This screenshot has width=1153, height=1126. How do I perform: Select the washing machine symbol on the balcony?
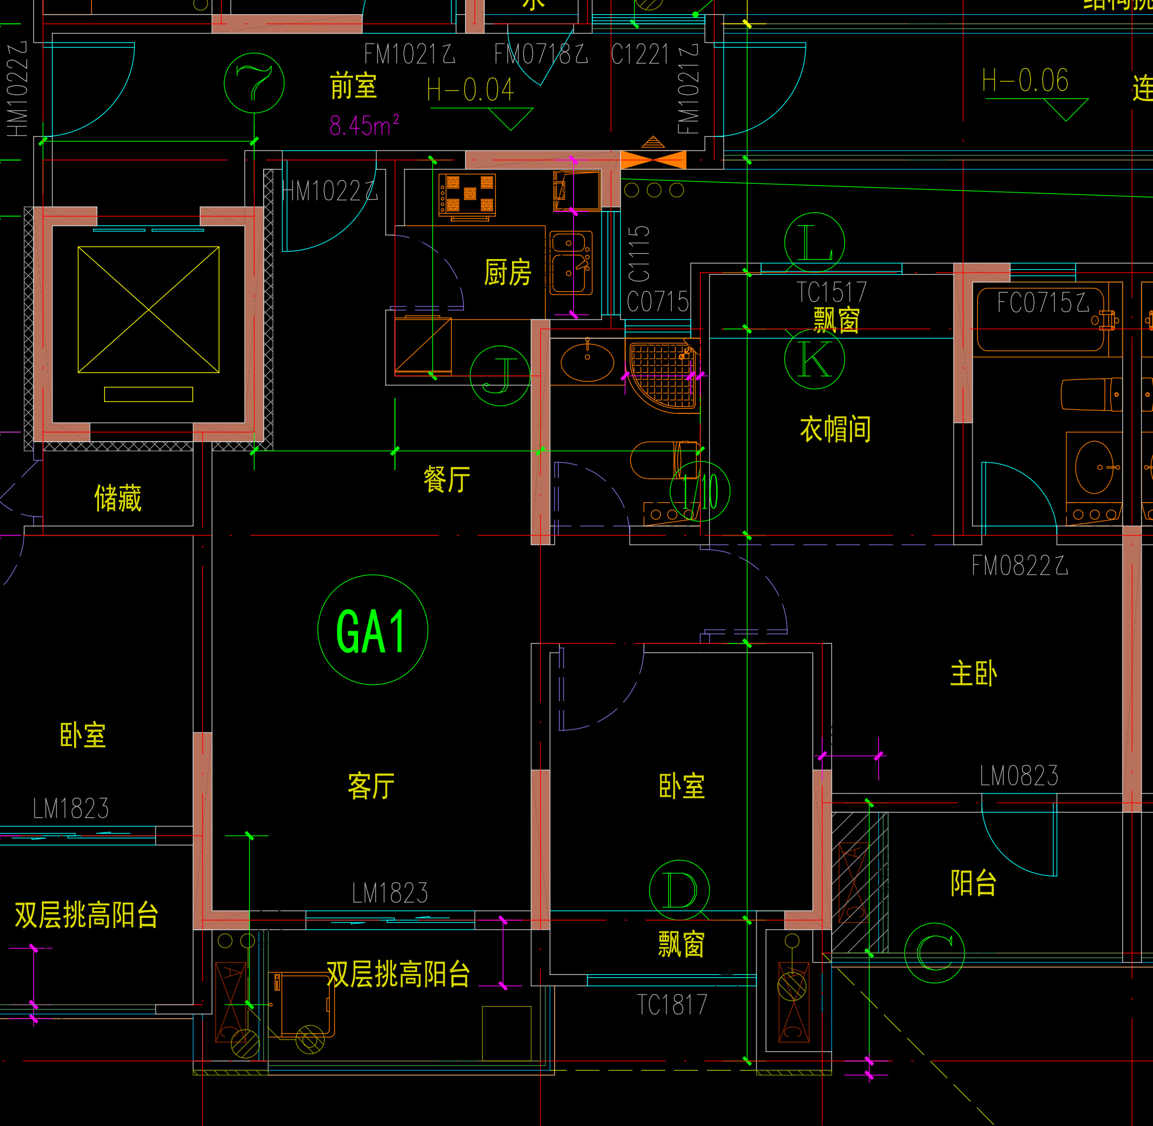point(302,1006)
